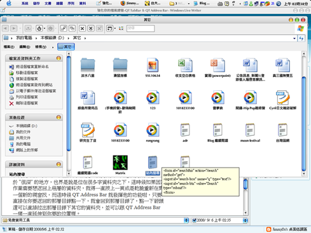Select the highlighted 站內搜尋 text file
The height and width of the screenshot is (233, 311).
153,165
